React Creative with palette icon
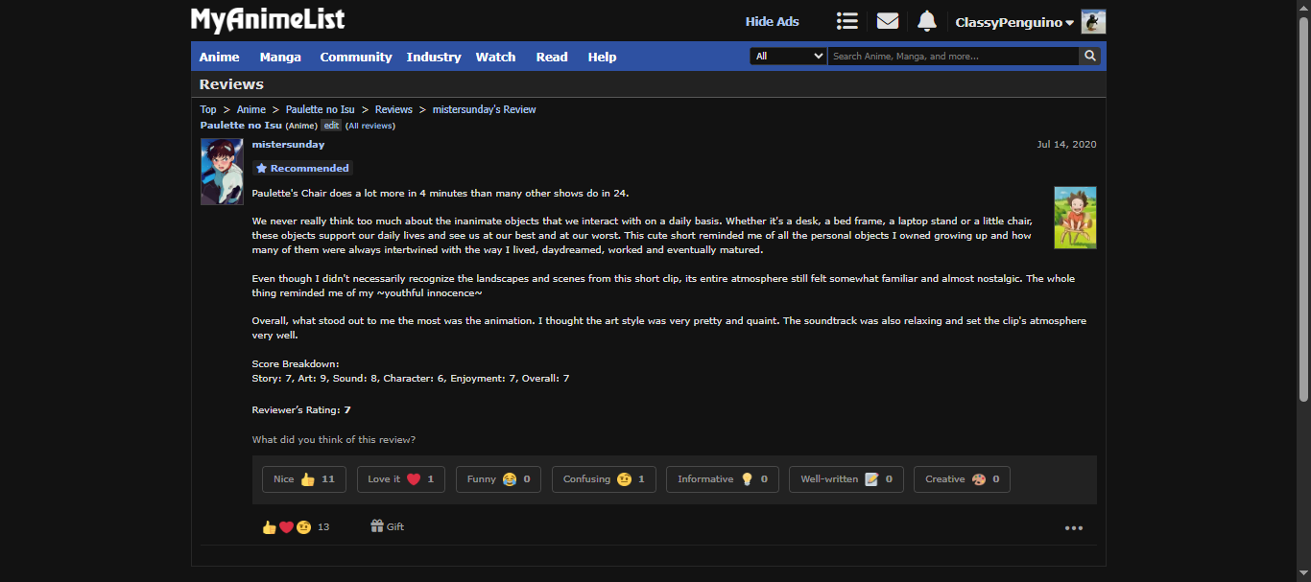Viewport: 1311px width, 582px height. tap(963, 479)
